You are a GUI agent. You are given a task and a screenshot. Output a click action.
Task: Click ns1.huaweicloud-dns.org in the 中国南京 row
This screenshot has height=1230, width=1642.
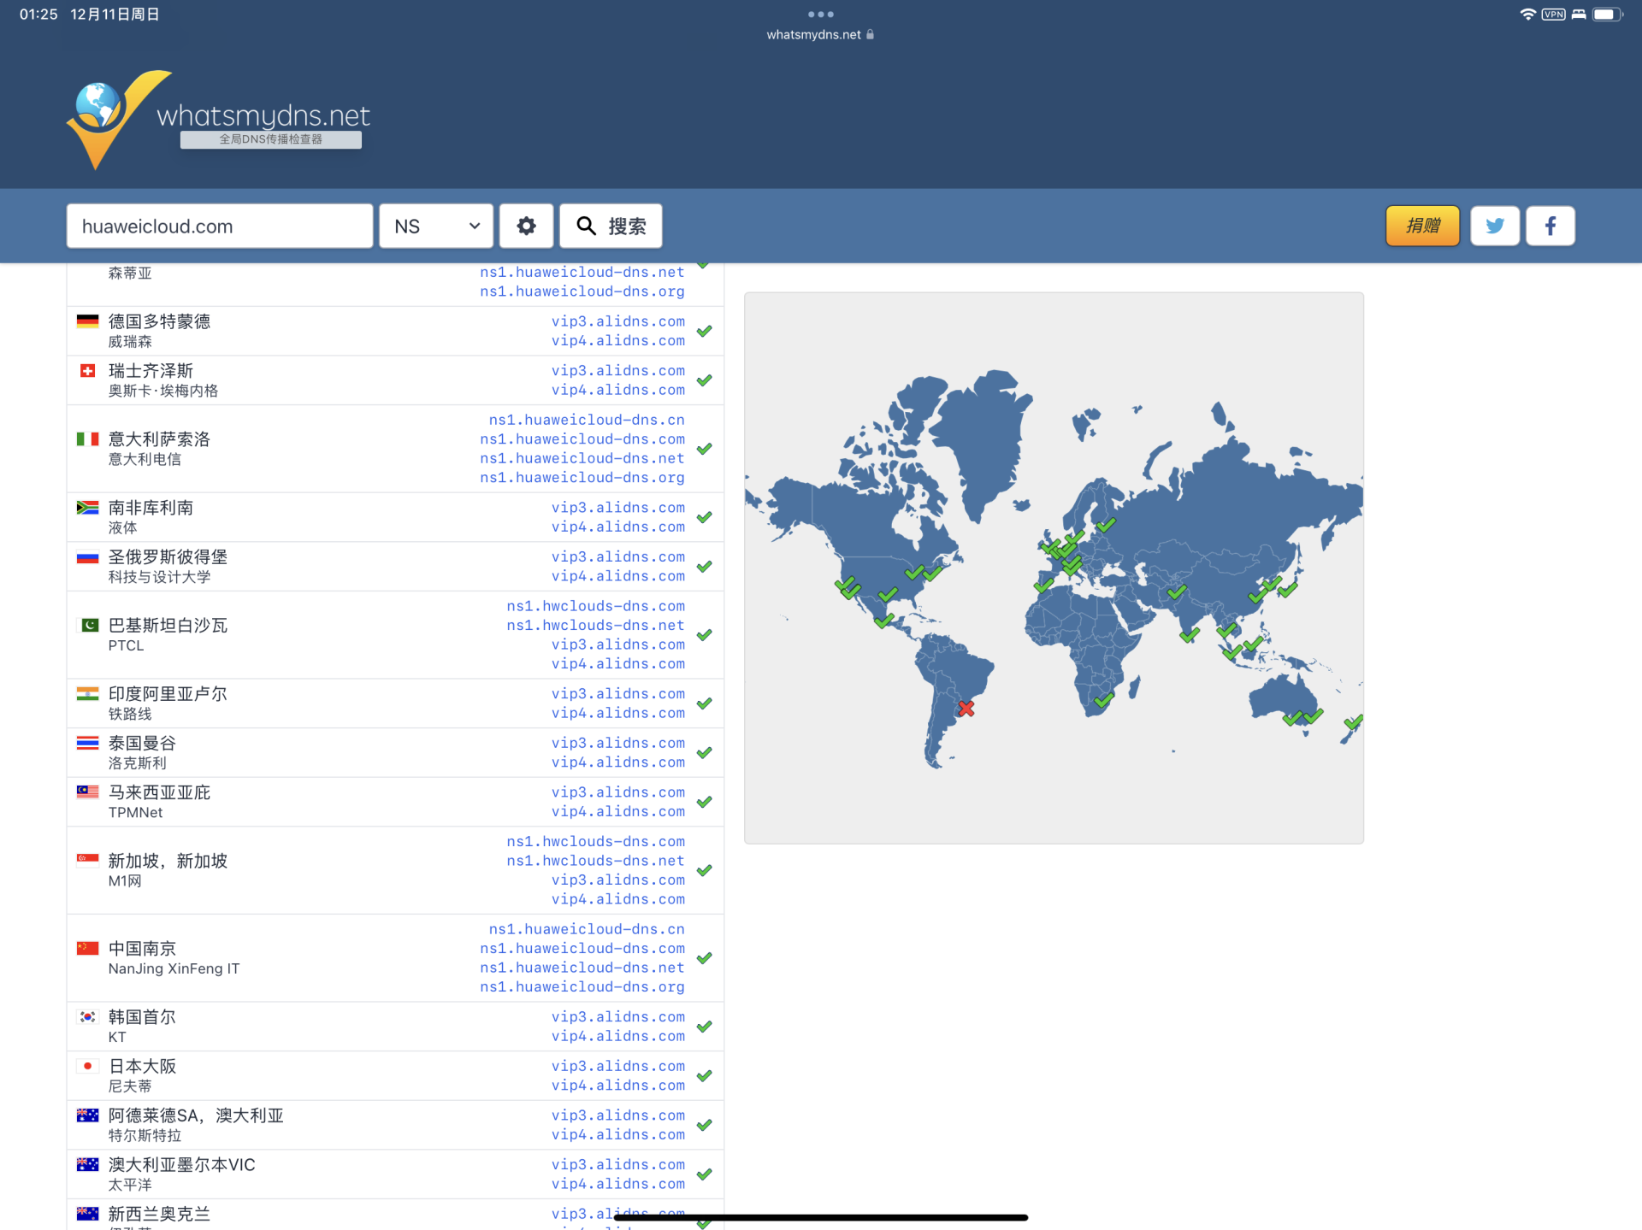pos(582,986)
